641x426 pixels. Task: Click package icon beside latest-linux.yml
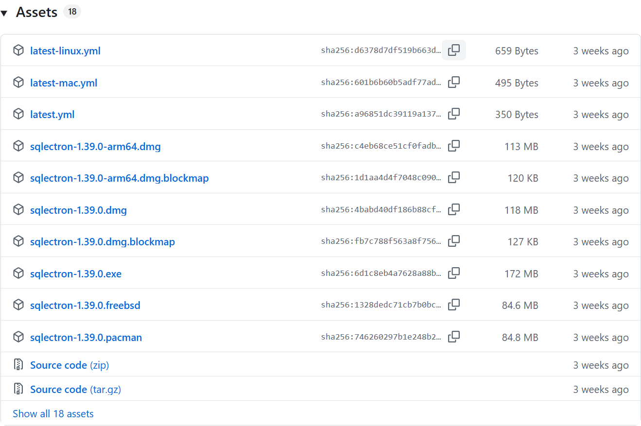click(x=18, y=50)
